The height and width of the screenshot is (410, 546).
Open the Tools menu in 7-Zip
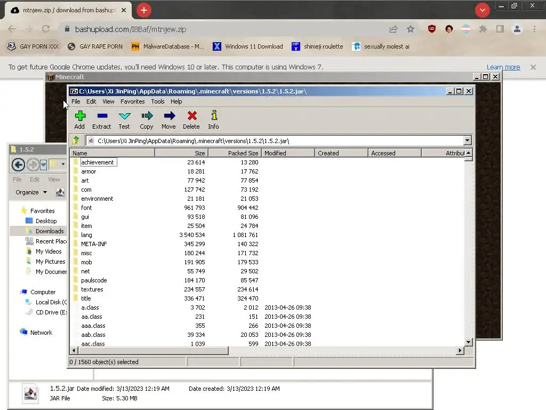[x=158, y=101]
